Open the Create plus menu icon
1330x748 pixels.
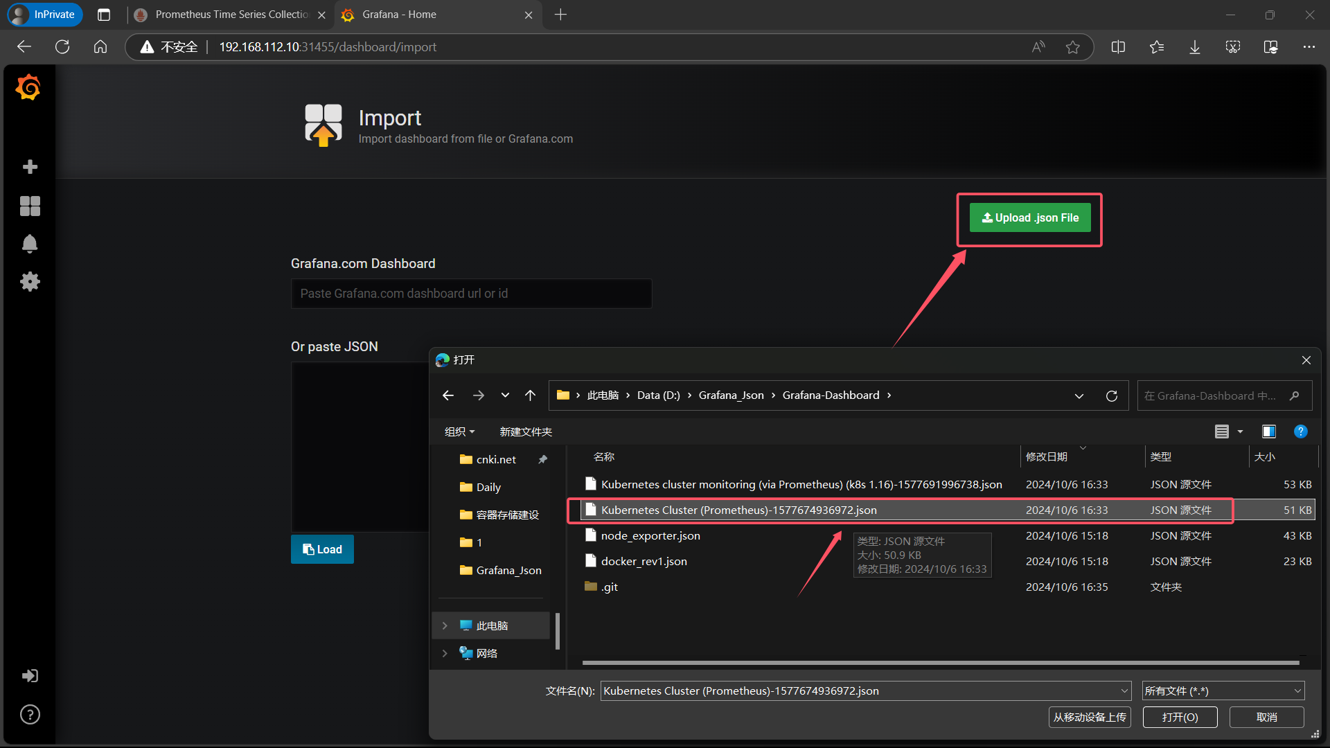(x=30, y=167)
